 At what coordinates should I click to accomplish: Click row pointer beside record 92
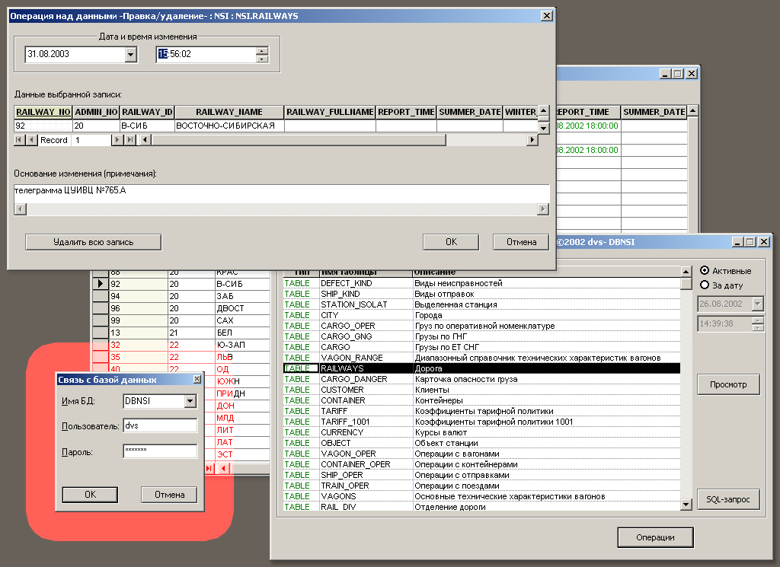(x=99, y=283)
